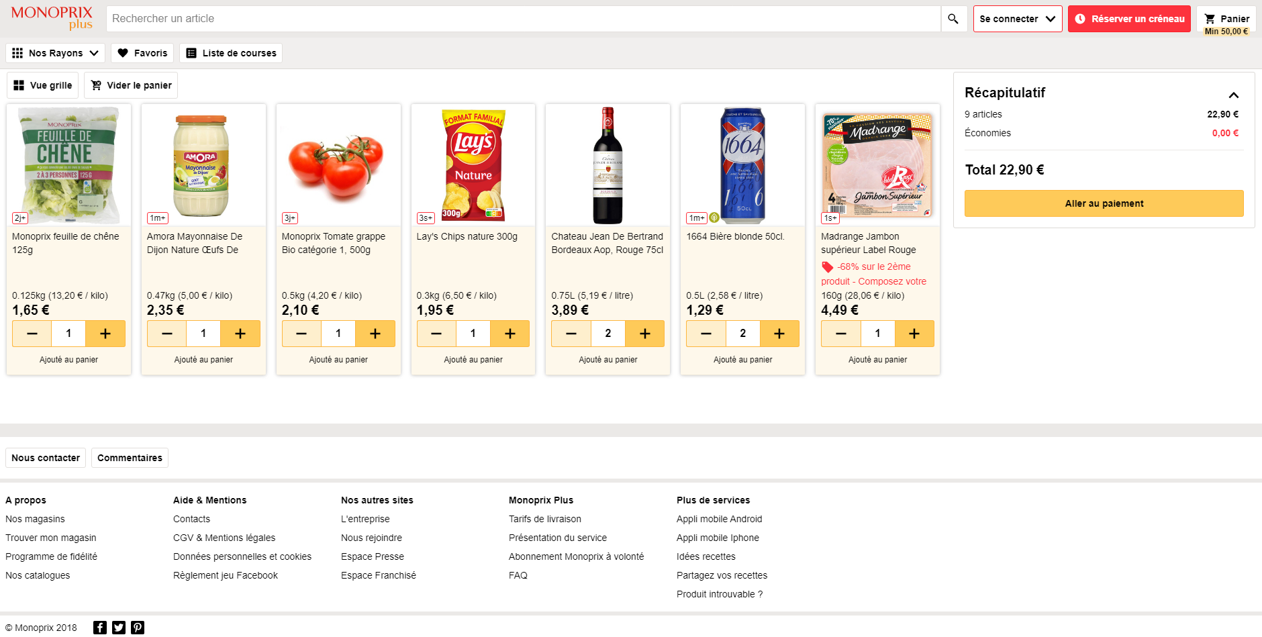Collapse the Récapitulatif panel chevron

coord(1233,95)
